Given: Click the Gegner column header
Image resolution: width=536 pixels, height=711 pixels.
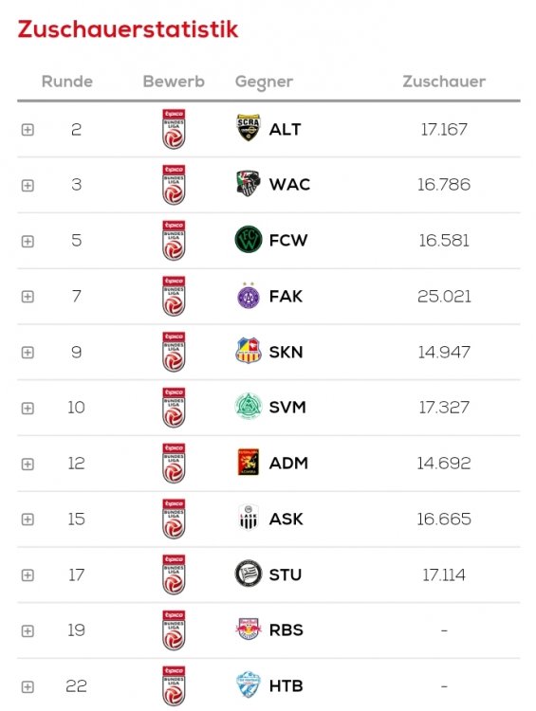Looking at the screenshot, I should 264,82.
